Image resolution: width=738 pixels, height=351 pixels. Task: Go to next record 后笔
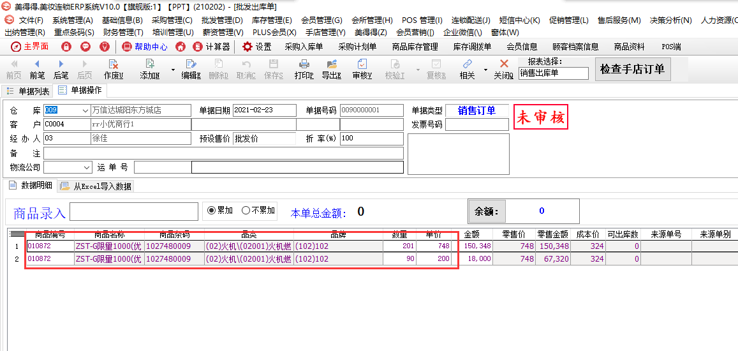coord(61,70)
